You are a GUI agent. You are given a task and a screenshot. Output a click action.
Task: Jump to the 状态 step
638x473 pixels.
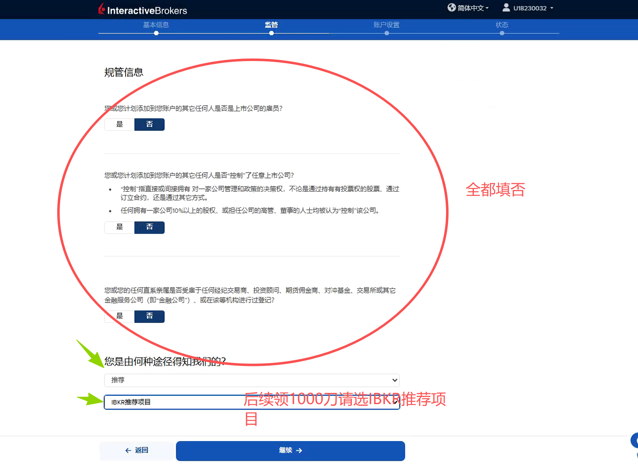pyautogui.click(x=502, y=25)
